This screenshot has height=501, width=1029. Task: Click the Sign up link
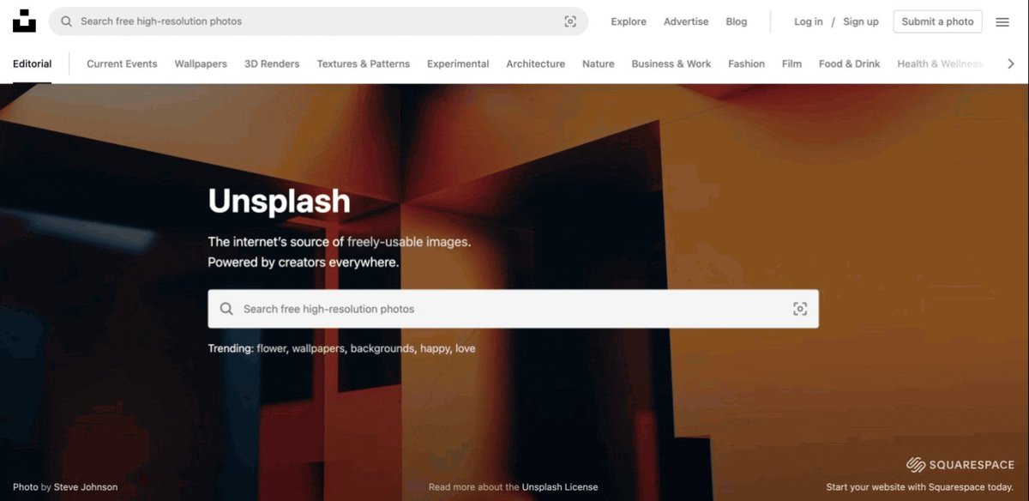click(861, 21)
